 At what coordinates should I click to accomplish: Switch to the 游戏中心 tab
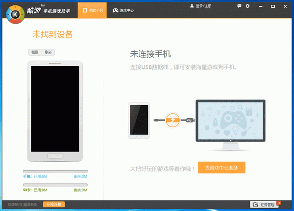(123, 10)
